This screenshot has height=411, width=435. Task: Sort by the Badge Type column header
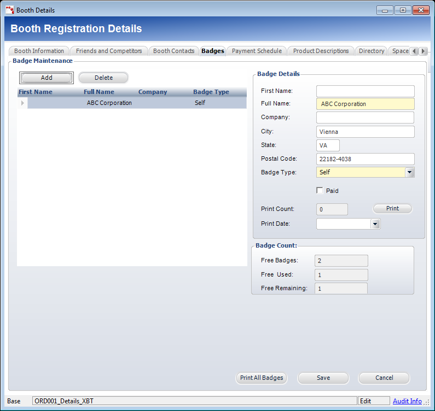click(211, 92)
